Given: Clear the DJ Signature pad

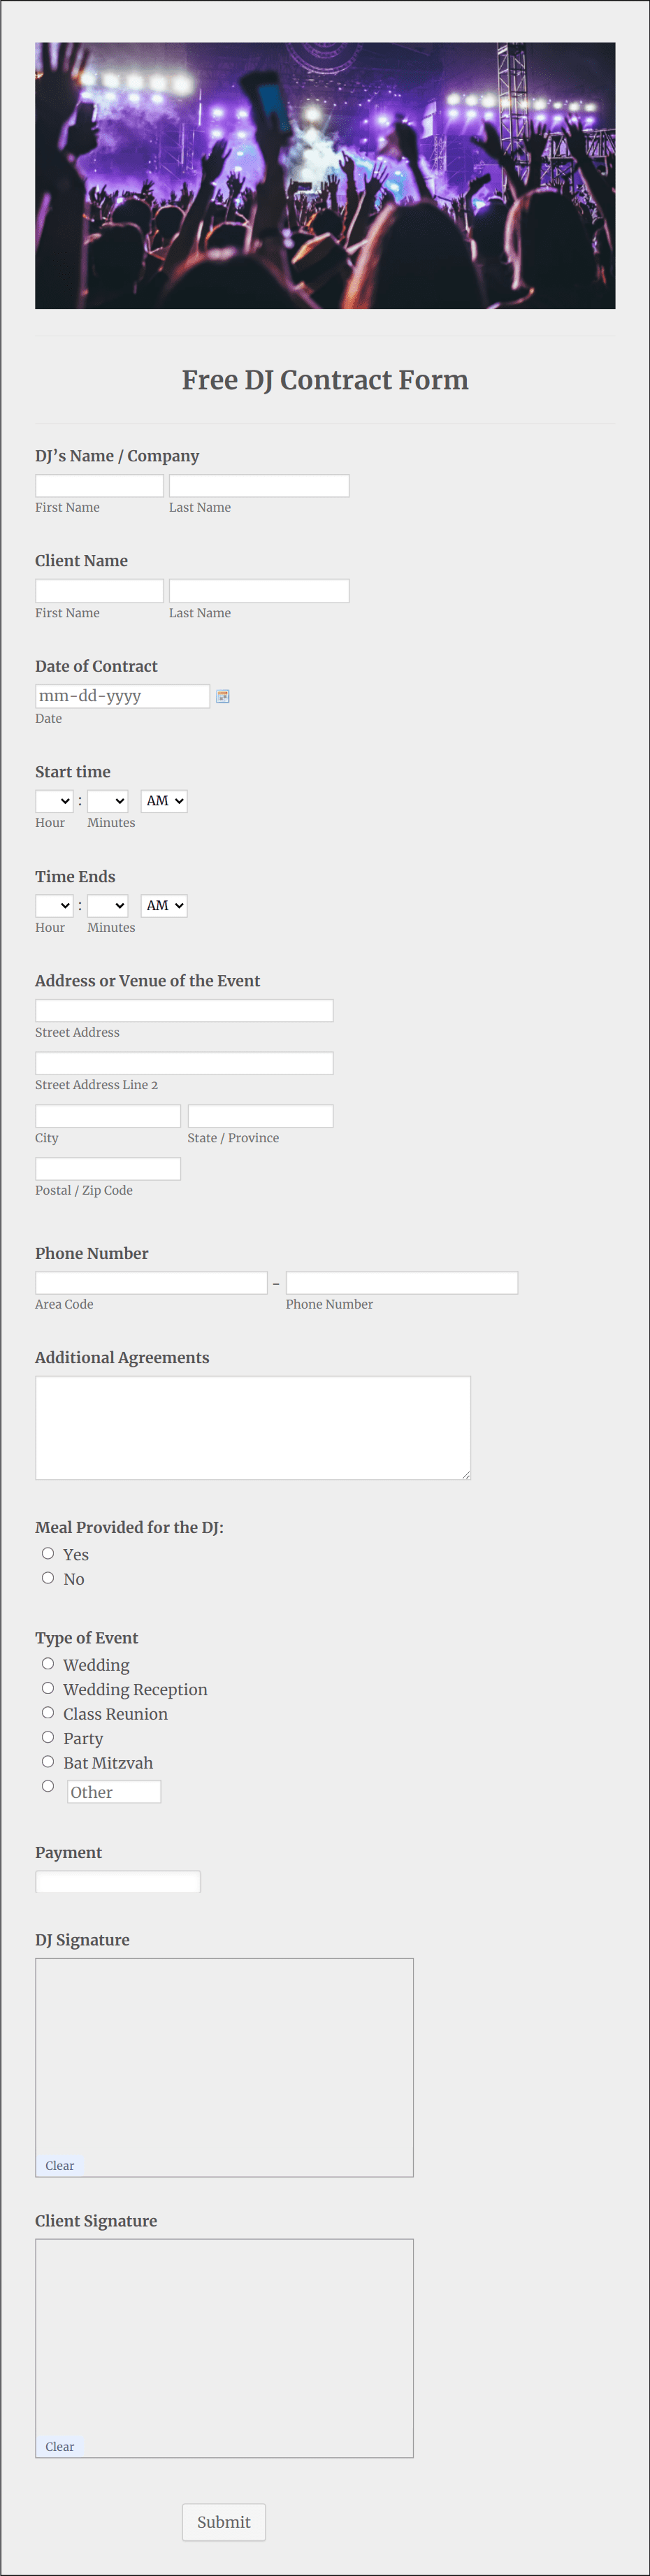Looking at the screenshot, I should [x=60, y=2166].
